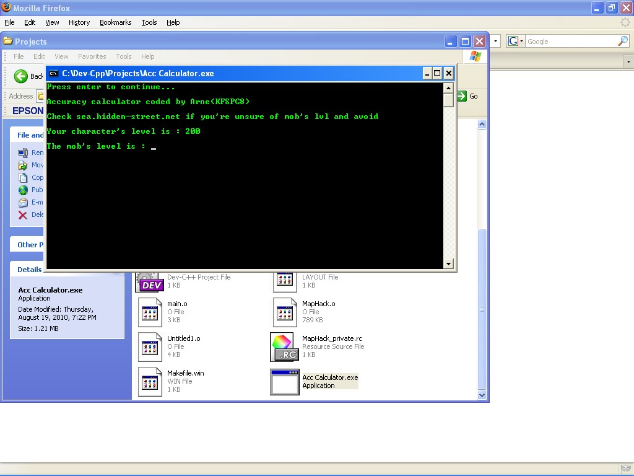Click the console scrollbar thumb
Viewport: 634px width, 476px height.
tap(448, 100)
